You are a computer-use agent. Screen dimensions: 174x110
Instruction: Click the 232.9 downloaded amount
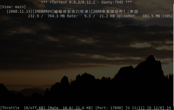pos(34,16)
